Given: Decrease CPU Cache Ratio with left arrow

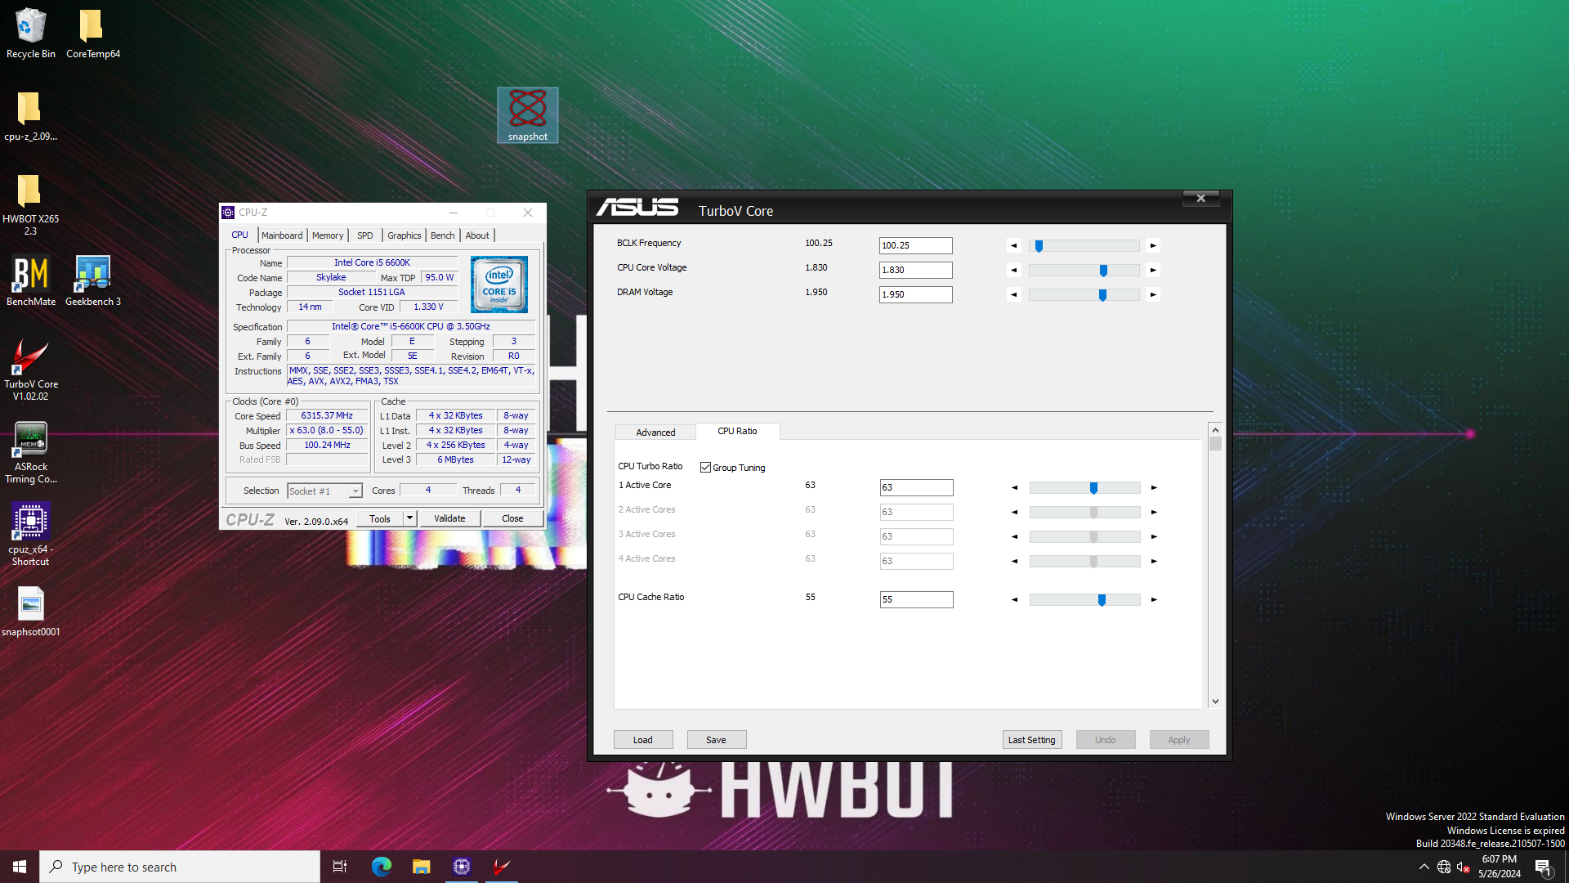Looking at the screenshot, I should tap(1015, 599).
